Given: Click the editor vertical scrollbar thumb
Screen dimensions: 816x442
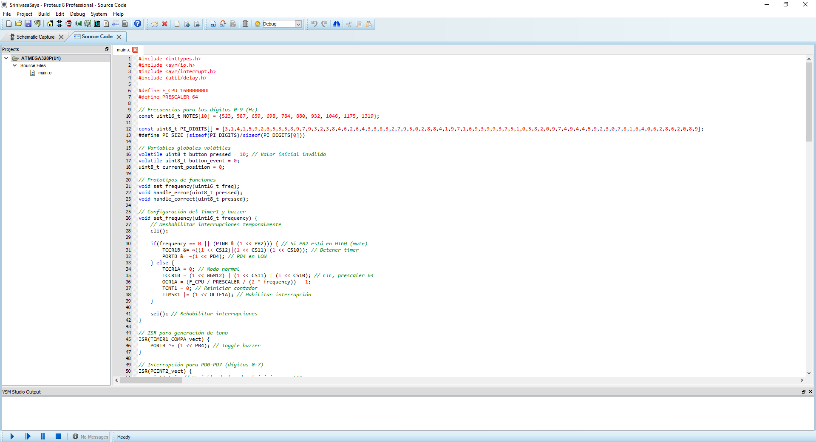Looking at the screenshot, I should 809,102.
